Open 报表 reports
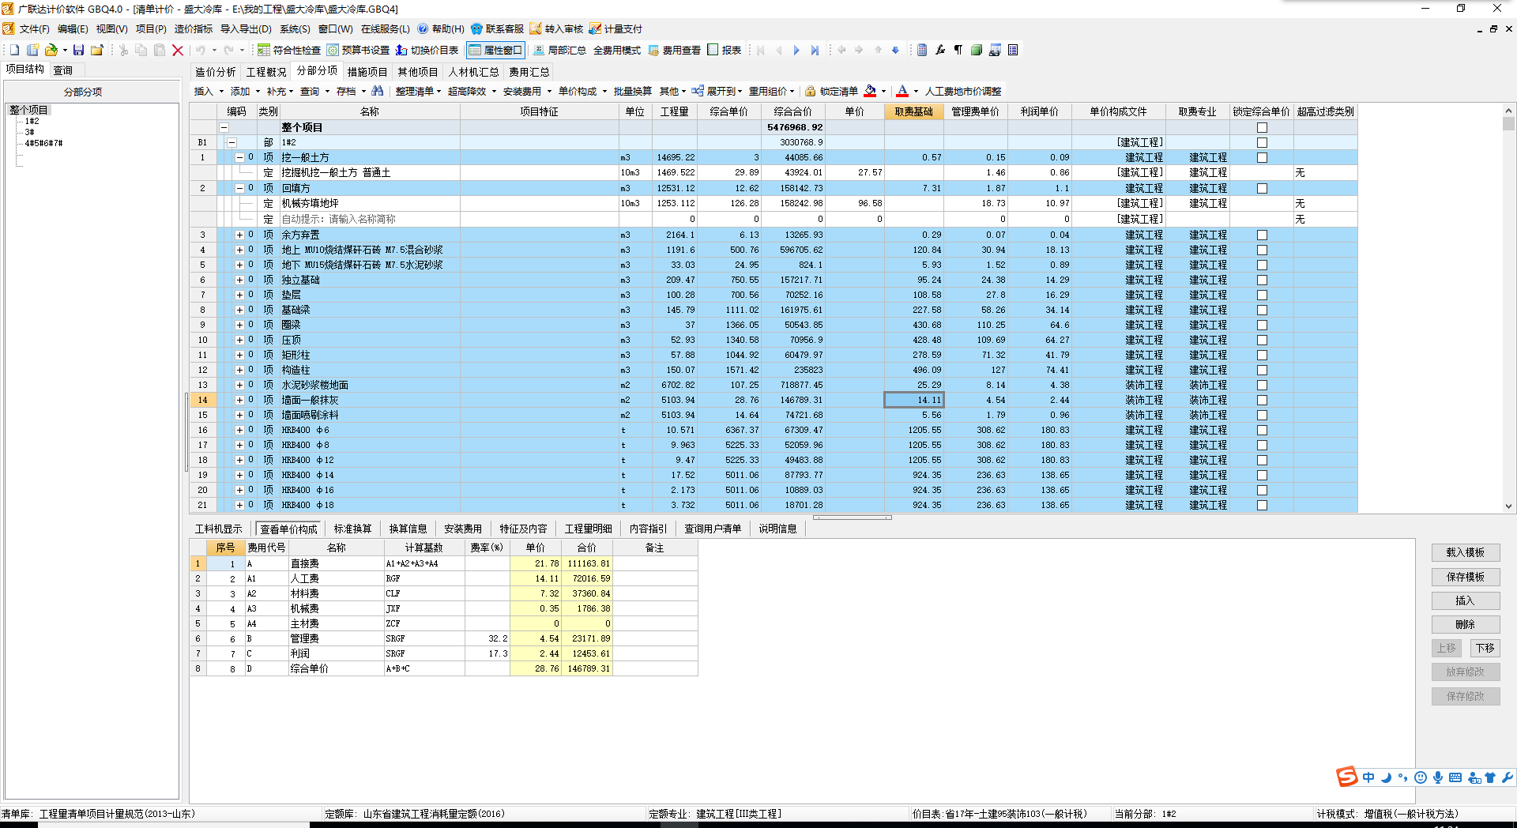The height and width of the screenshot is (828, 1517). coord(725,50)
